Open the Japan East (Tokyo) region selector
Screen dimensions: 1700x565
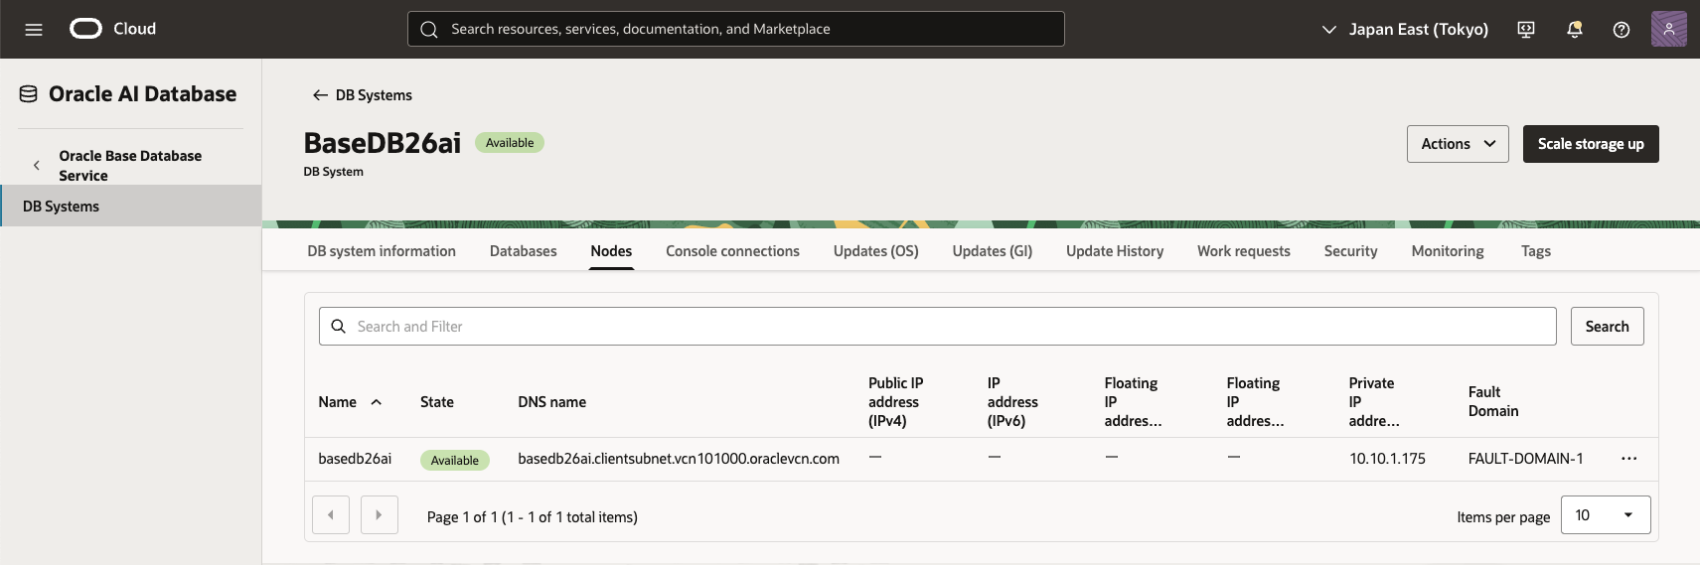1405,29
